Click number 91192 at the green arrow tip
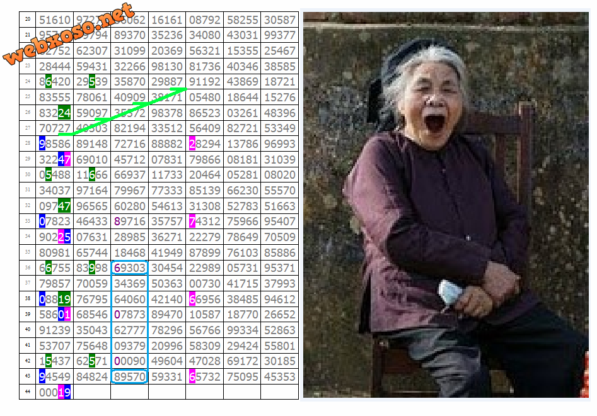Screen dimensions: 597x416 tap(205, 82)
